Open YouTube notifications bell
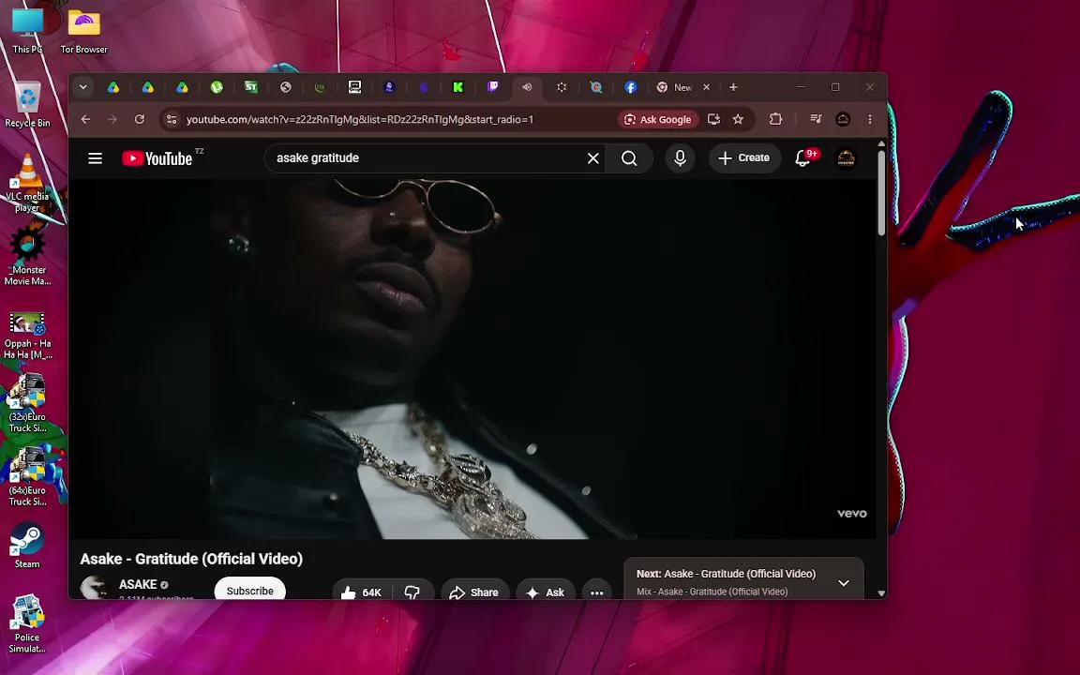Screen dimensions: 1080x675 pos(802,157)
